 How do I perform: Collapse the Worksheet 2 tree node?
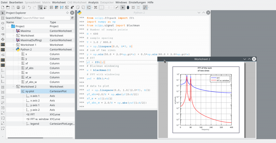point(13,87)
